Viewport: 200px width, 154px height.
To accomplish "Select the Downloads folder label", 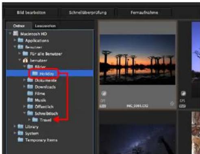I will pos(45,87).
